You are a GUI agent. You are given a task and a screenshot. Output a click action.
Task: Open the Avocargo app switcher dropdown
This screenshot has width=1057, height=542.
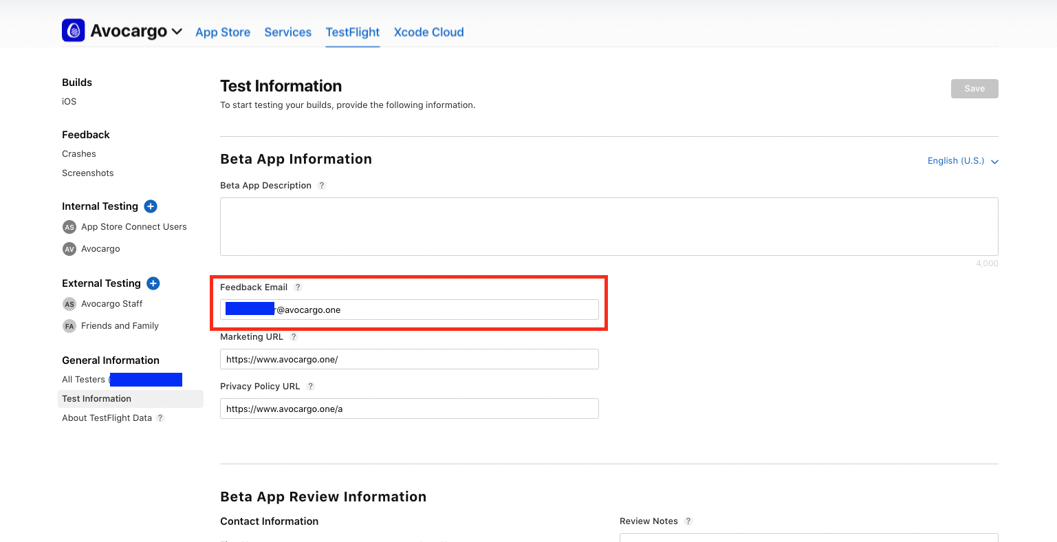(x=136, y=32)
